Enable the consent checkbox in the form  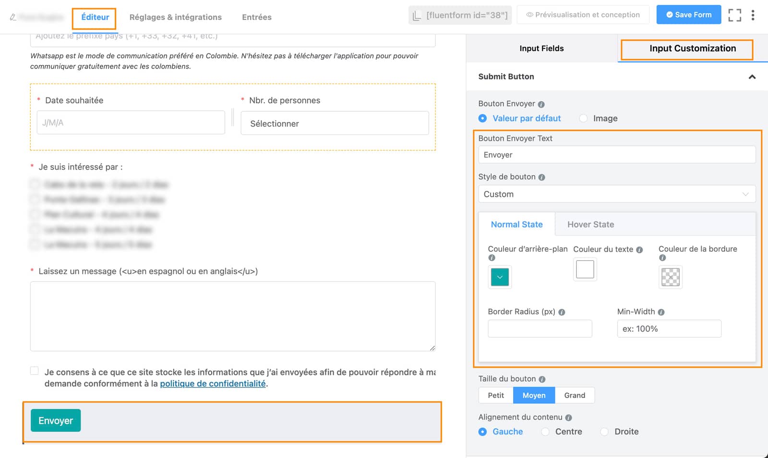34,370
